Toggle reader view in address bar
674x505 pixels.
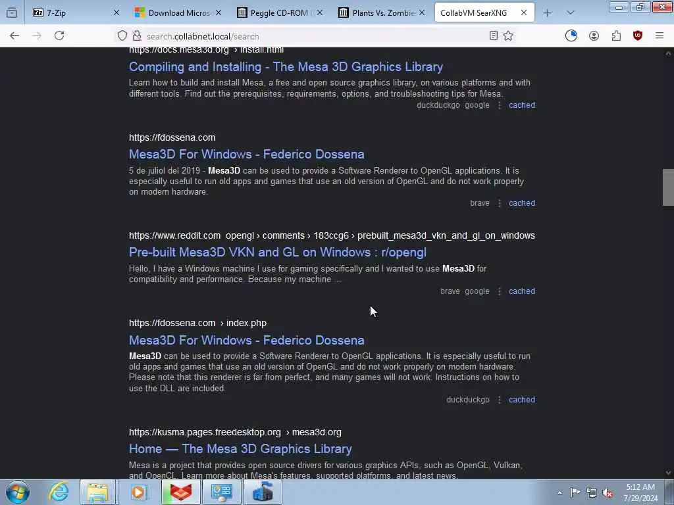tap(494, 36)
